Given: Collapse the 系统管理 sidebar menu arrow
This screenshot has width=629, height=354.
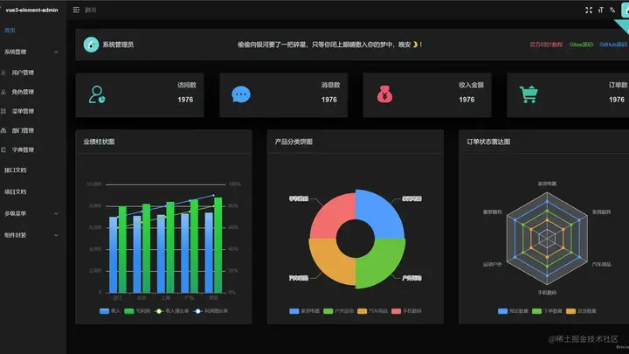Looking at the screenshot, I should [56, 52].
